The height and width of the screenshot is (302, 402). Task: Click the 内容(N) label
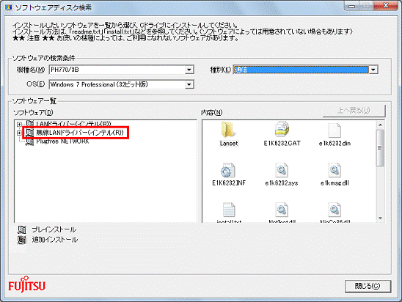coord(212,112)
